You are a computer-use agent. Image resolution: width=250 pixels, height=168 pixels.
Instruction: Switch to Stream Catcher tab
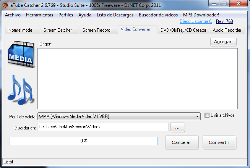tap(60, 30)
